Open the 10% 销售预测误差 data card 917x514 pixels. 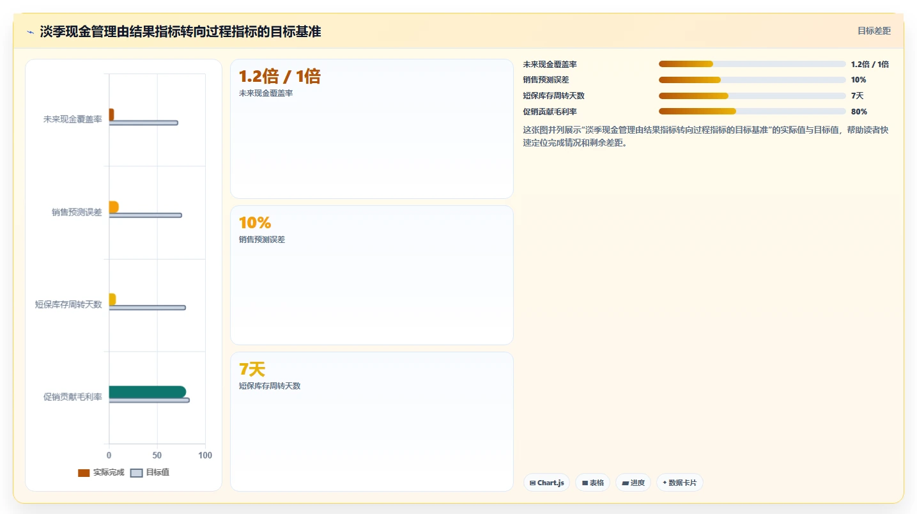pos(372,276)
